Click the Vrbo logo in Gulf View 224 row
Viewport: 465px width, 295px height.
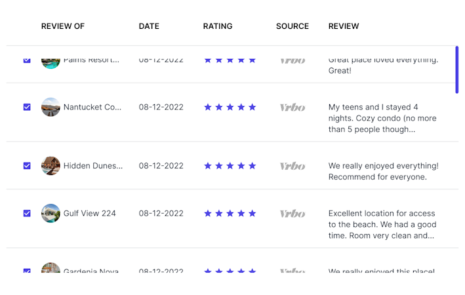point(292,213)
